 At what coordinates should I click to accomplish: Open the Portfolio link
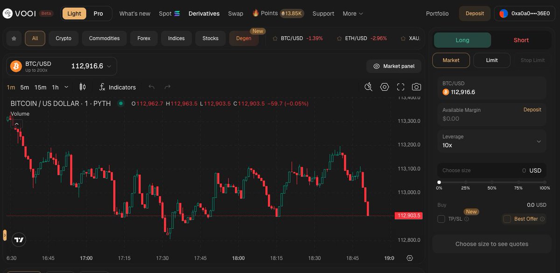coord(437,14)
